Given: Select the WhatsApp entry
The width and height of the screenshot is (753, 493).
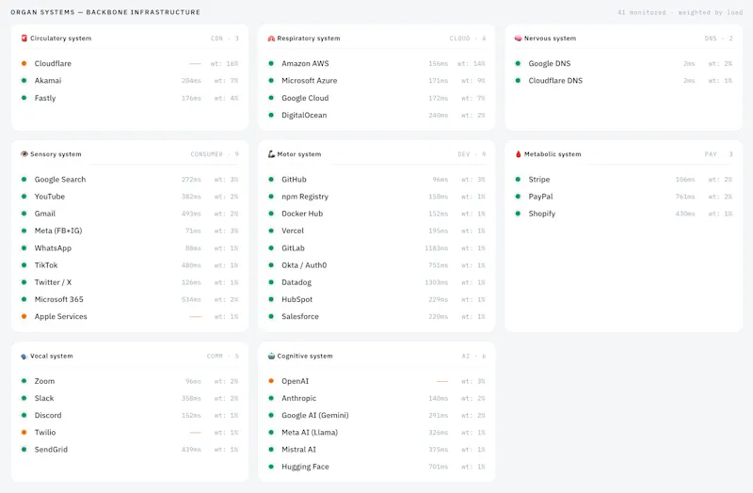Looking at the screenshot, I should (130, 248).
